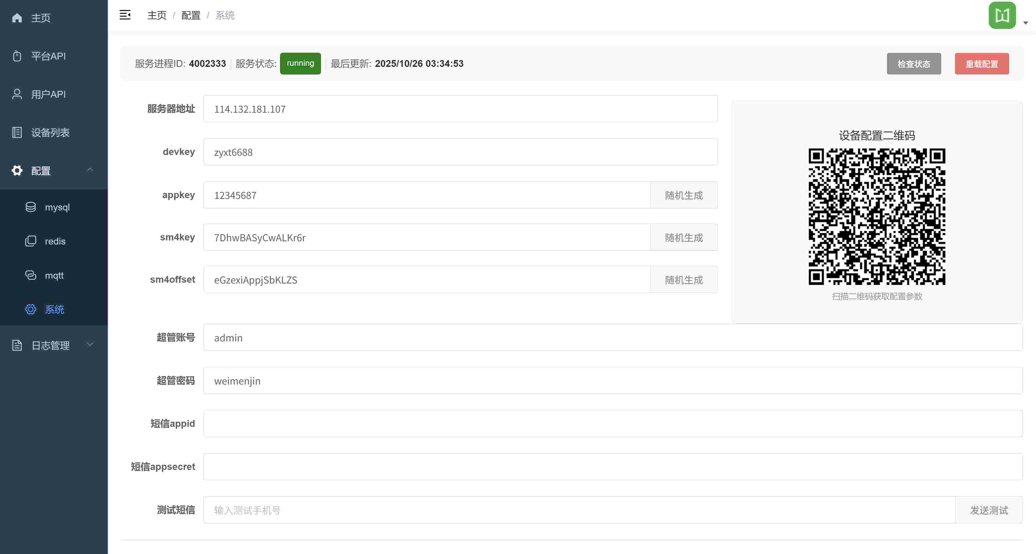Go to 主页 via breadcrumb

(156, 15)
